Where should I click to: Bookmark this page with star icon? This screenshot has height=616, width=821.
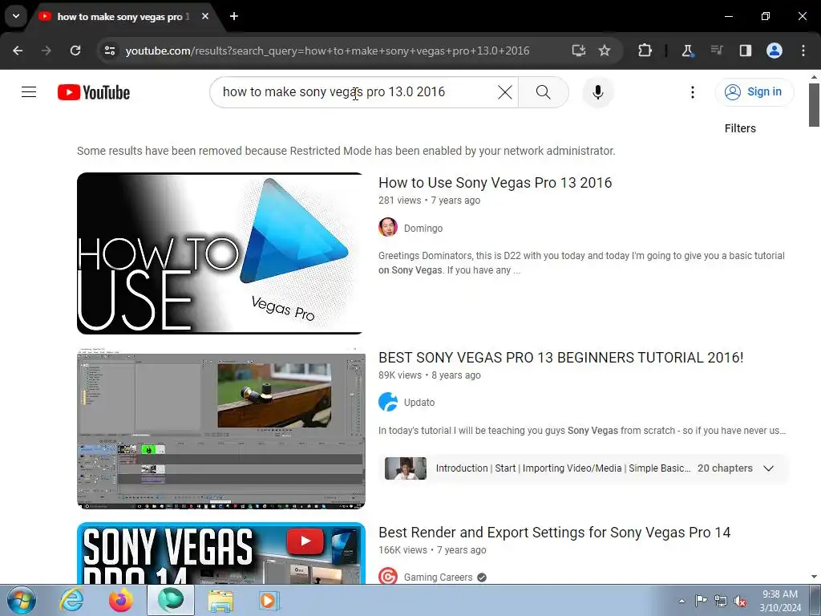pyautogui.click(x=605, y=51)
